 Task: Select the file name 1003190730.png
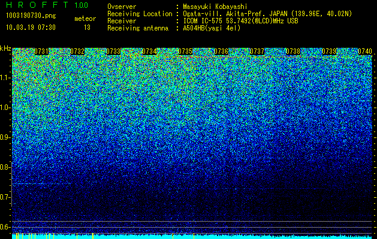point(31,16)
